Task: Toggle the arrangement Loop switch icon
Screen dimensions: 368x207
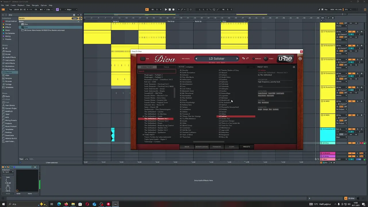Action: pos(214,9)
